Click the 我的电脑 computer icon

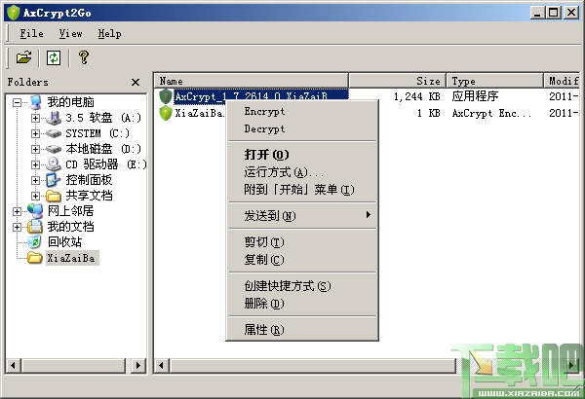(x=36, y=102)
